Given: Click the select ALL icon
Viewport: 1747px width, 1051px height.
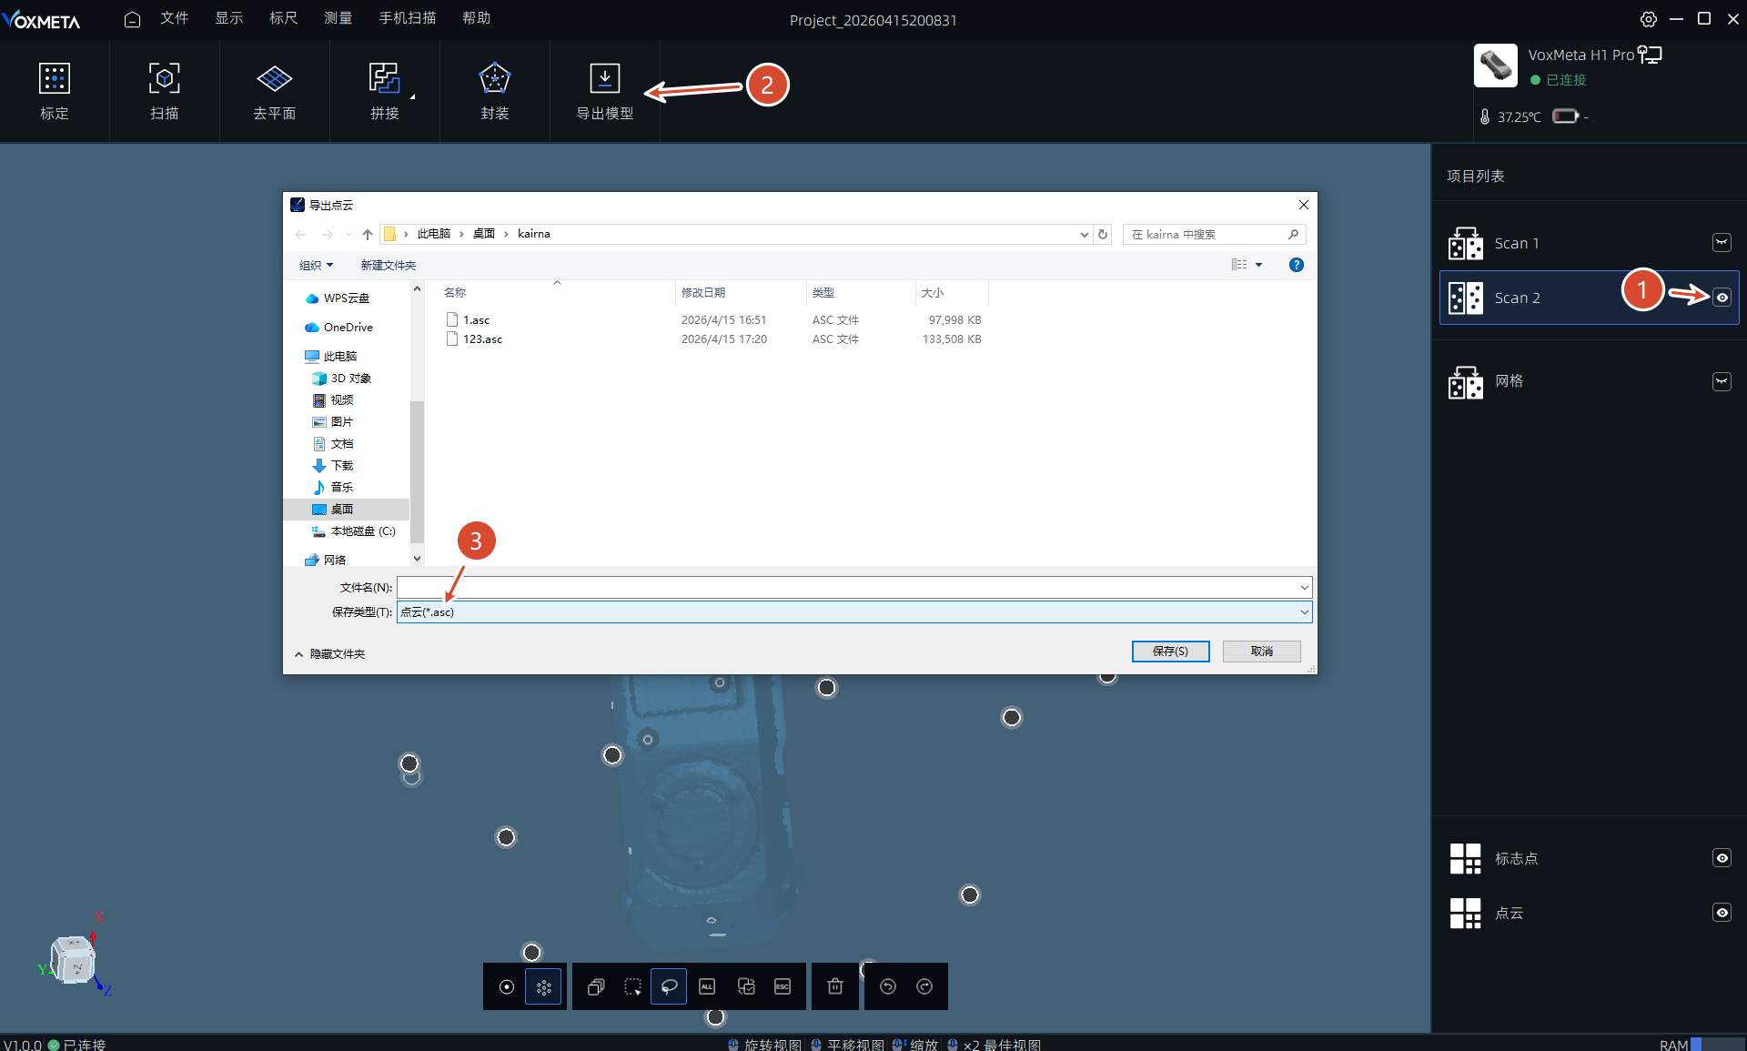Looking at the screenshot, I should point(707,986).
